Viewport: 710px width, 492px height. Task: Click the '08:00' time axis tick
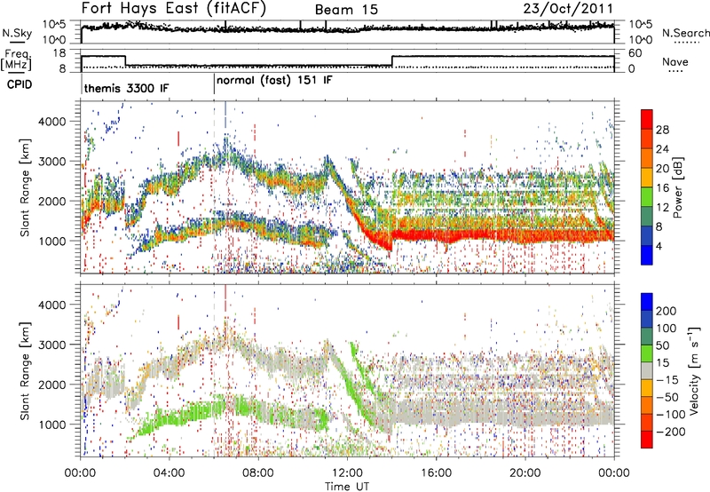coord(258,473)
